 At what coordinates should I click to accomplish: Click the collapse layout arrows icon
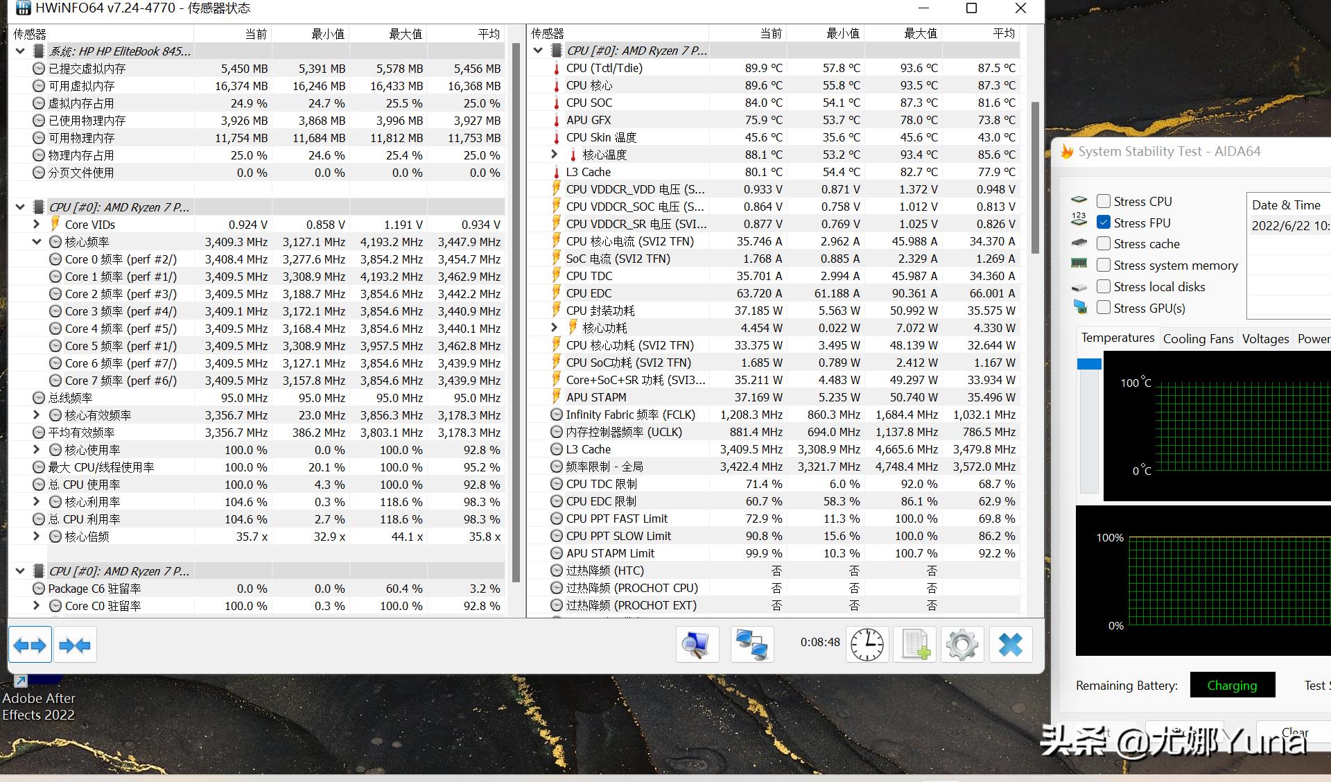point(75,645)
